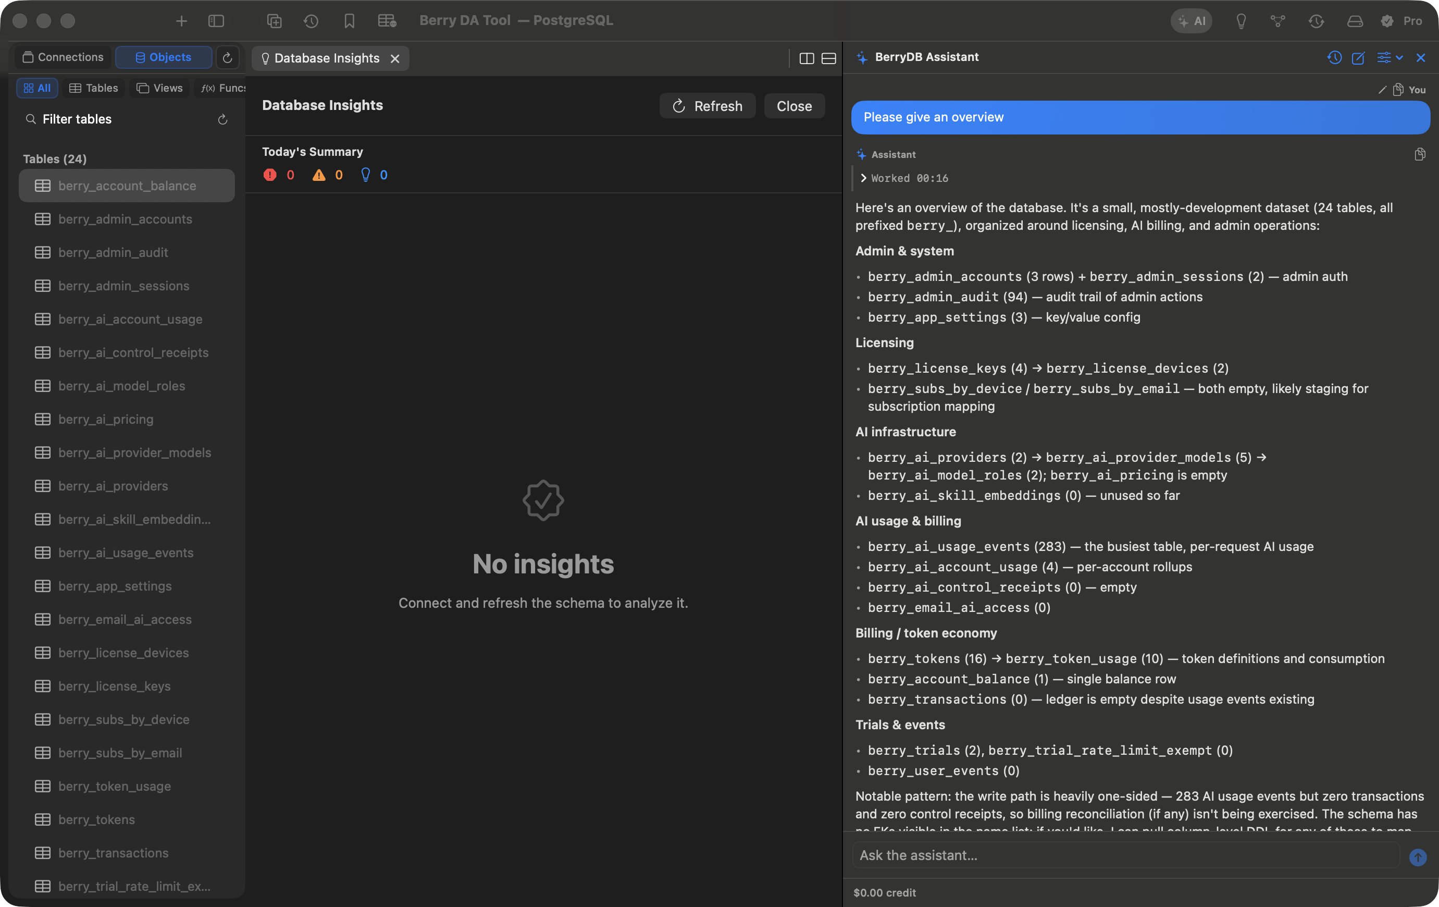Select berry_admin_accounts table

pyautogui.click(x=127, y=219)
